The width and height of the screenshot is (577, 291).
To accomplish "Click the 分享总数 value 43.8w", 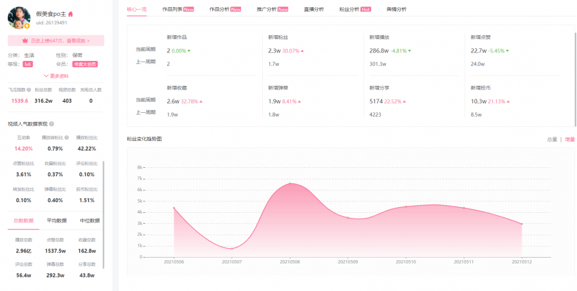I will coord(87,275).
